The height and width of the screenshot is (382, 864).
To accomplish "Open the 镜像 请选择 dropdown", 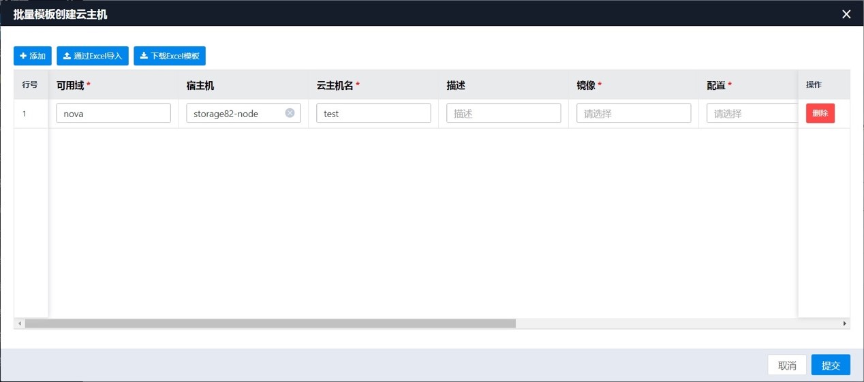I will (634, 113).
